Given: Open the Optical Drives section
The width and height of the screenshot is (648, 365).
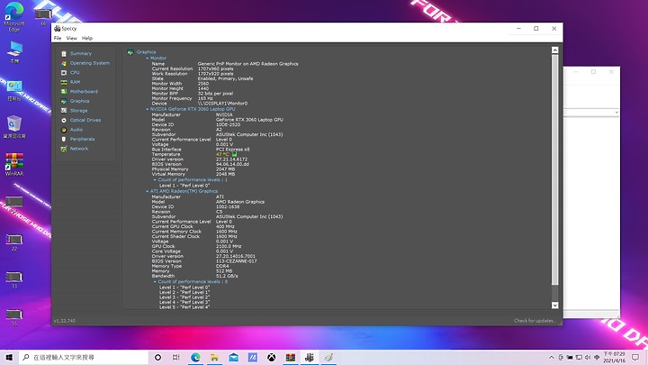Looking at the screenshot, I should pyautogui.click(x=85, y=120).
